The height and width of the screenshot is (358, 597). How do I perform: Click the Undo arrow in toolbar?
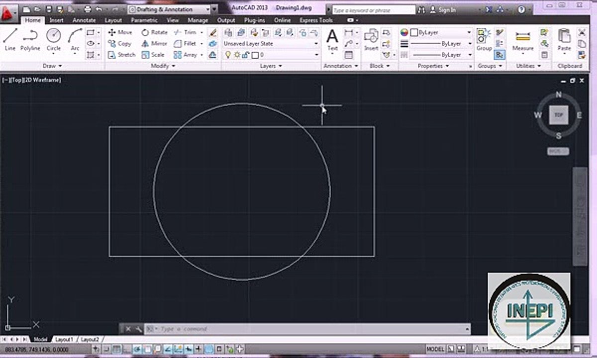99,9
